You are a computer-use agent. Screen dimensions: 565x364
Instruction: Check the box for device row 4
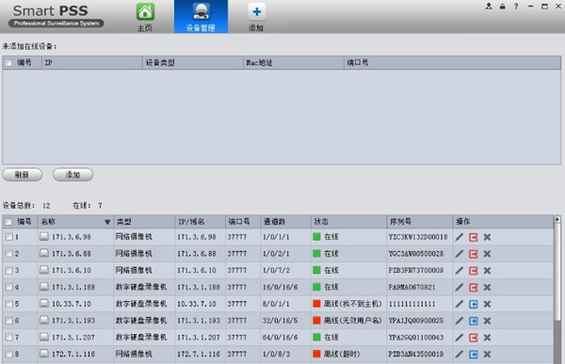point(9,287)
